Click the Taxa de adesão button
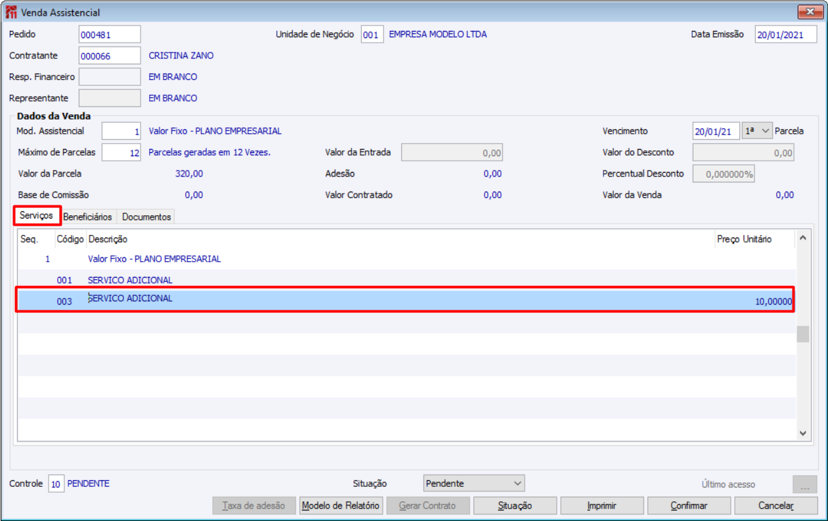Screen dimensions: 828x521 [253, 506]
